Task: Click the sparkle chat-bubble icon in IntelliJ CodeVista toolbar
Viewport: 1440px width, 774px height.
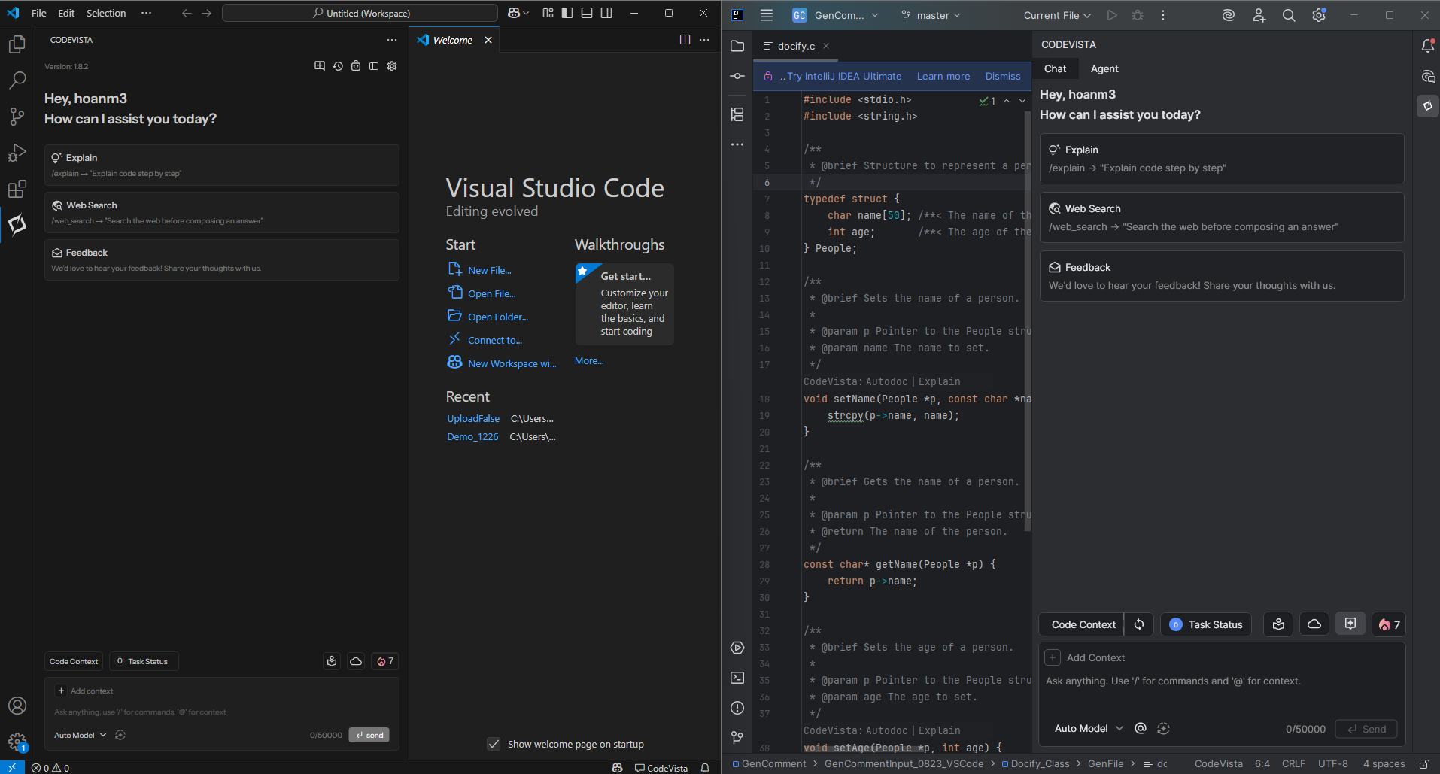Action: point(1350,624)
